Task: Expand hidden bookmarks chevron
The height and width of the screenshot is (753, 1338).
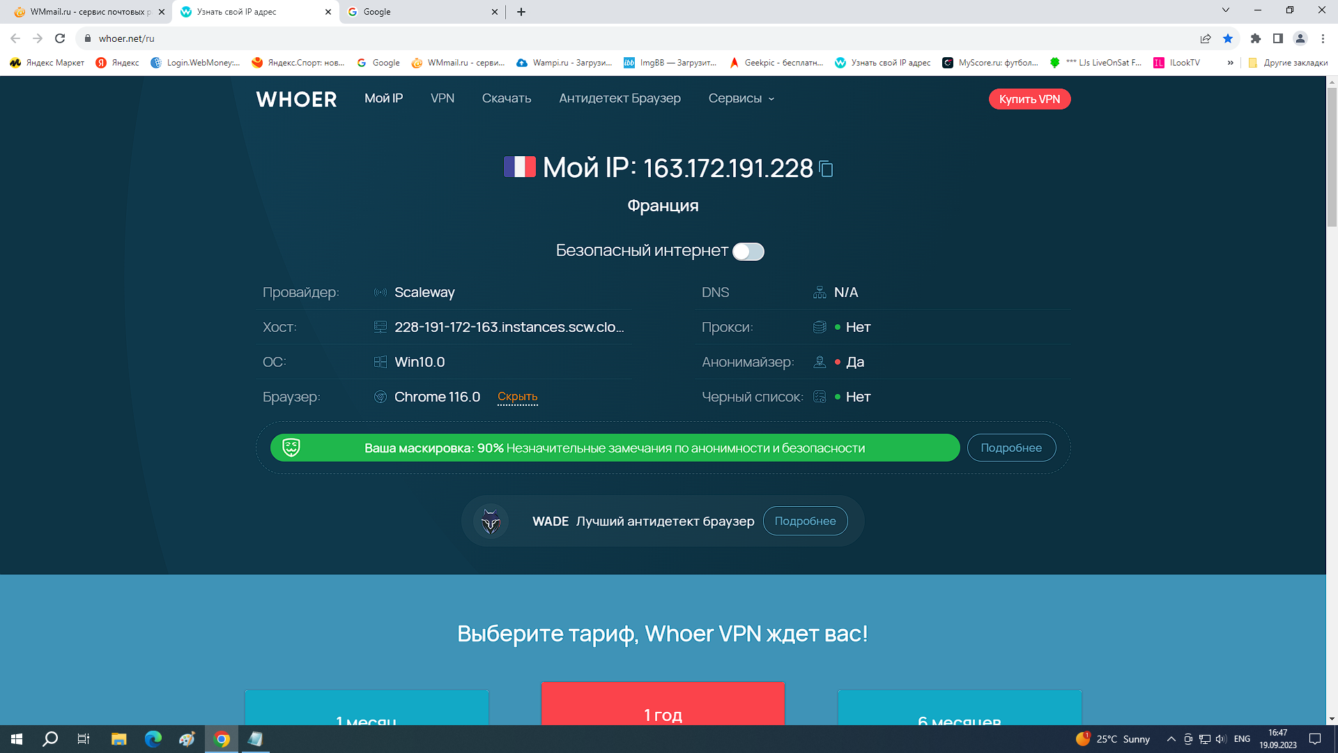Action: pos(1230,63)
